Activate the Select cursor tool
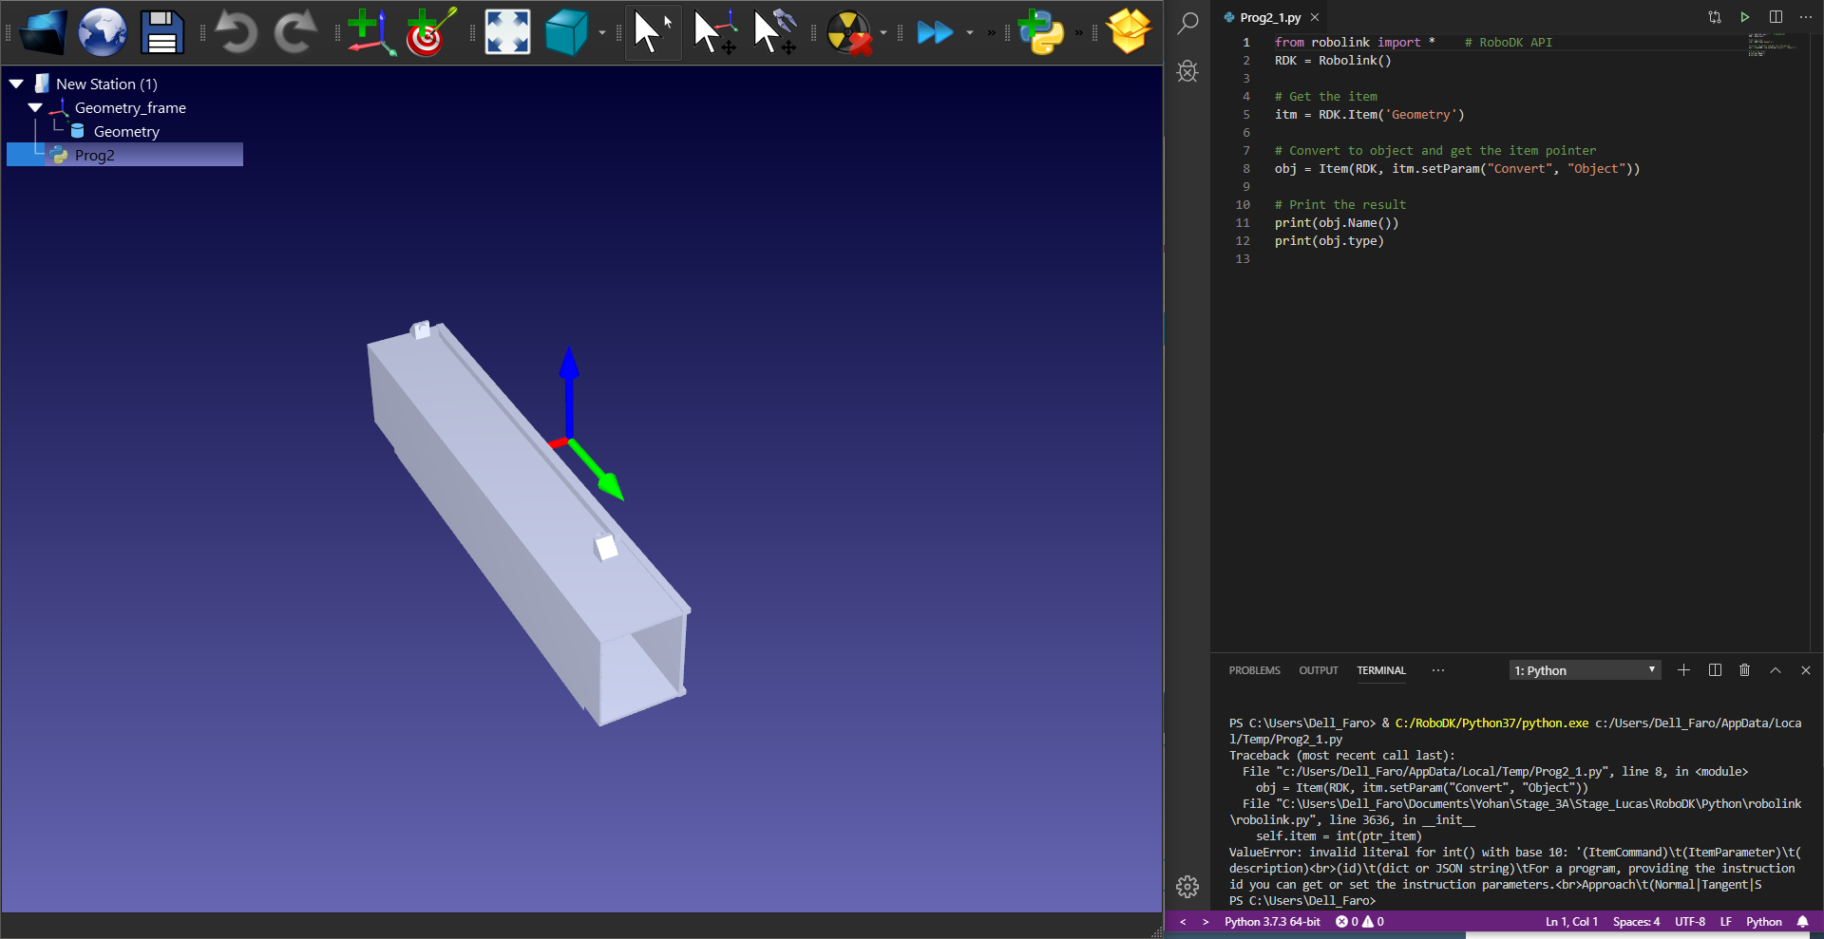1824x939 pixels. [x=653, y=32]
